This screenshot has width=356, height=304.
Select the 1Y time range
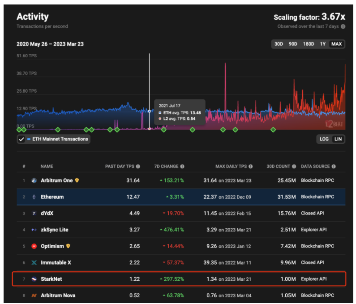(x=322, y=44)
